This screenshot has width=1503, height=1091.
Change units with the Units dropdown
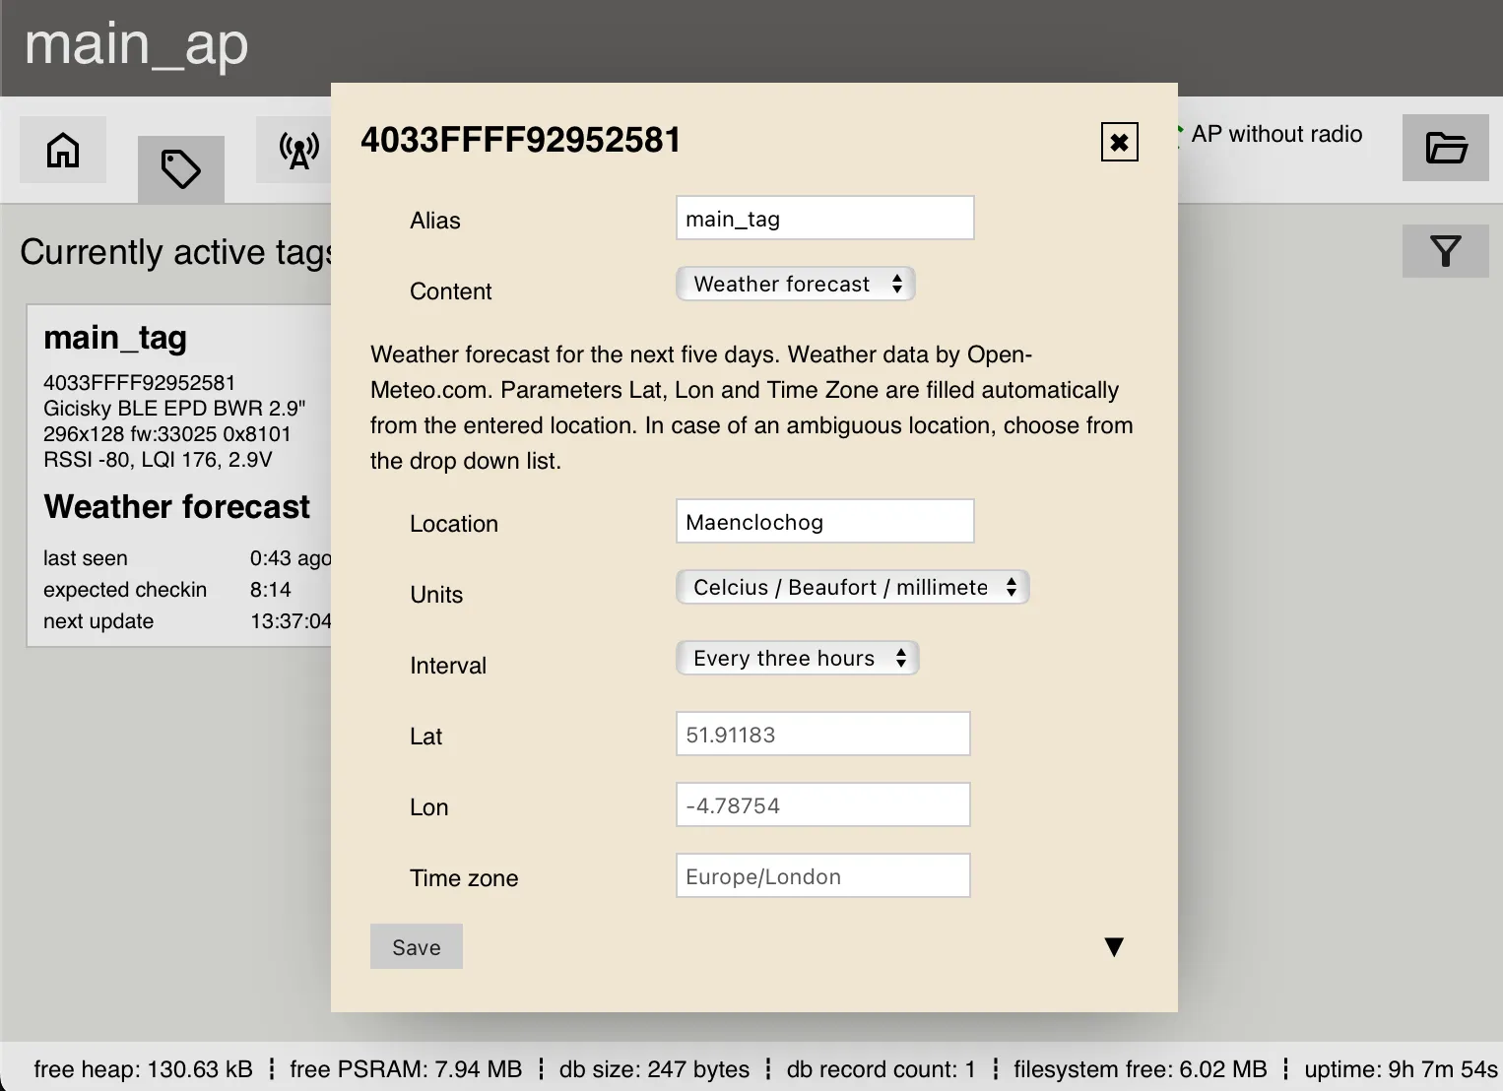click(x=851, y=587)
